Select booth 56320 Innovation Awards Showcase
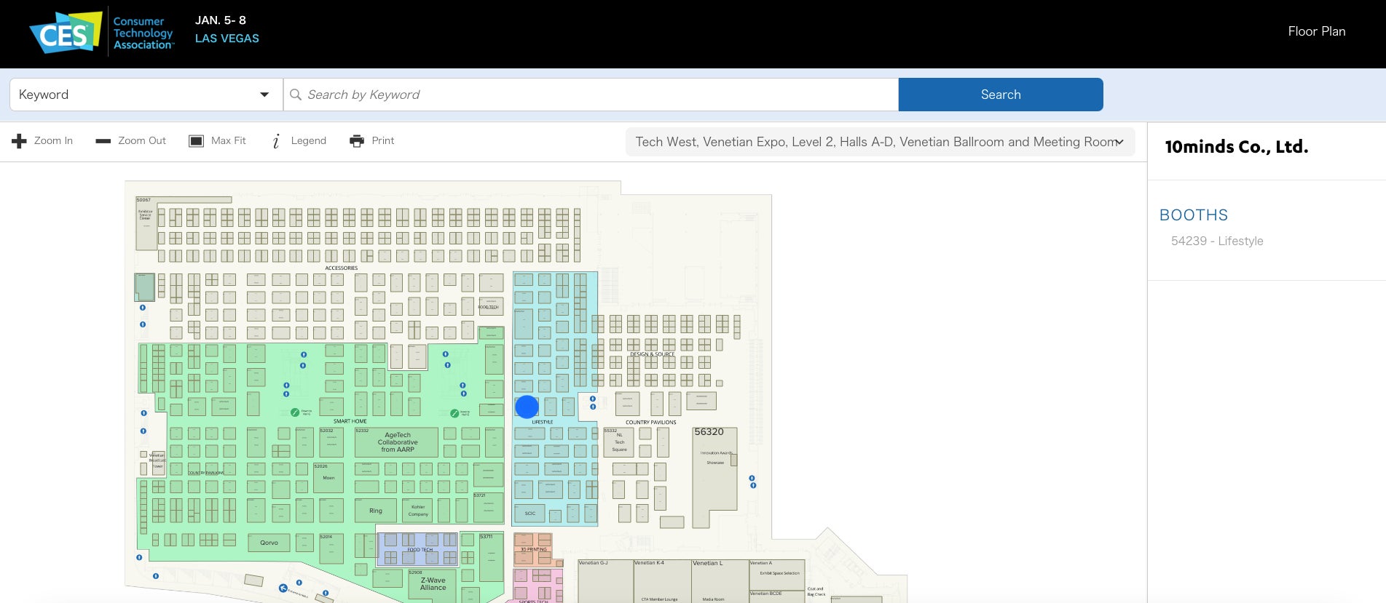The width and height of the screenshot is (1386, 603). pos(714,476)
